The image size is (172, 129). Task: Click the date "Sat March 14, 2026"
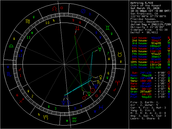click(x=145, y=8)
